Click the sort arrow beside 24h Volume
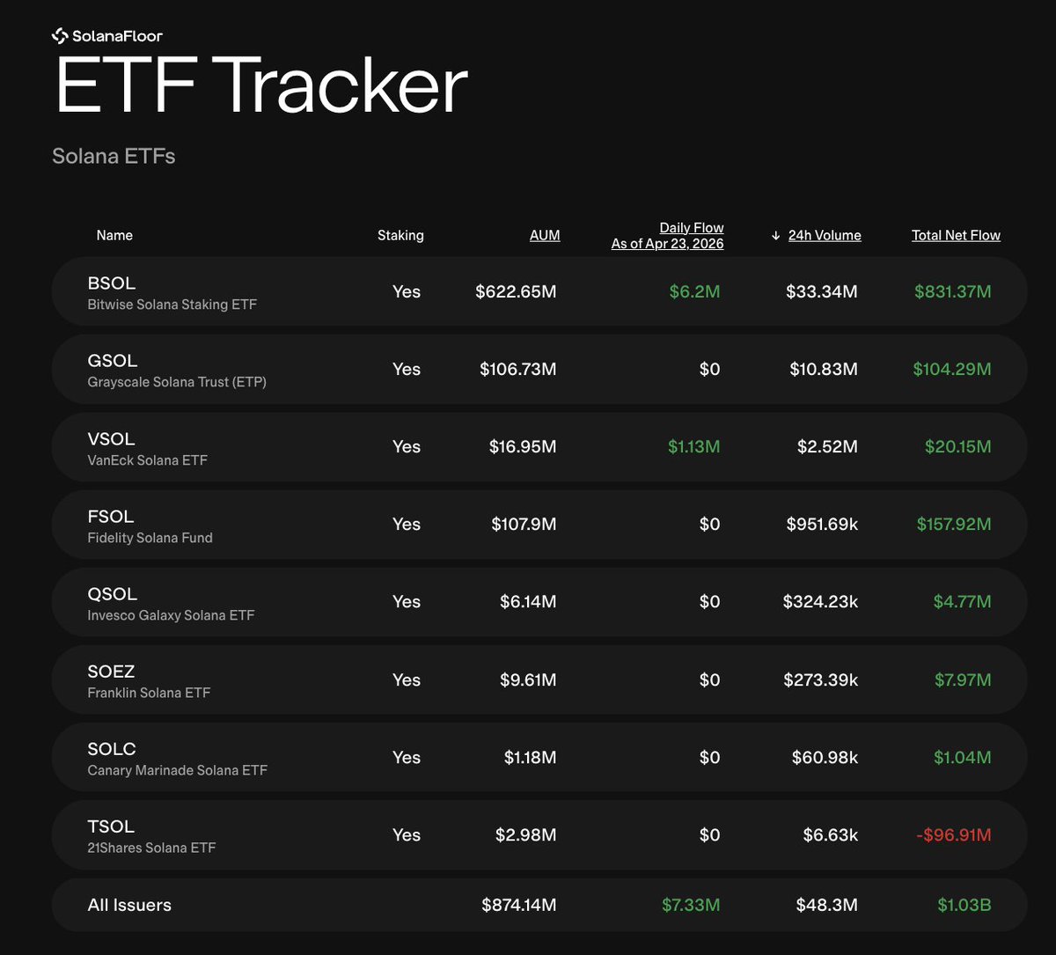Viewport: 1056px width, 955px height. [775, 236]
